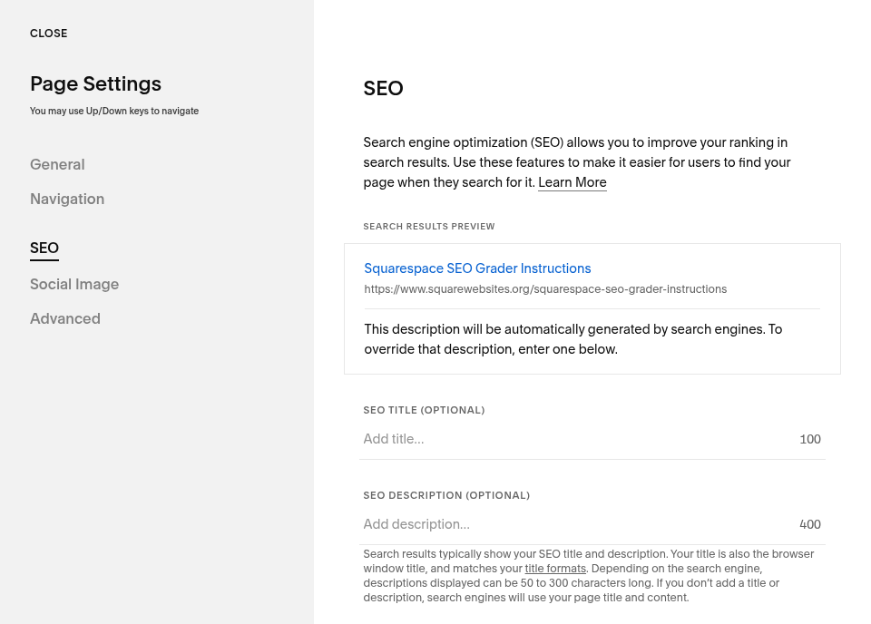Viewport: 871px width, 624px height.
Task: Click the SEO TITLE (OPTIONAL) label
Action: (x=424, y=410)
